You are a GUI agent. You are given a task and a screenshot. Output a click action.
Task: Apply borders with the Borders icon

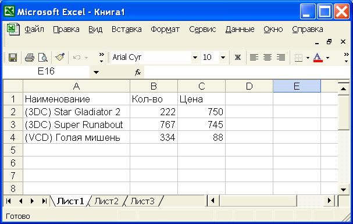click(x=298, y=58)
